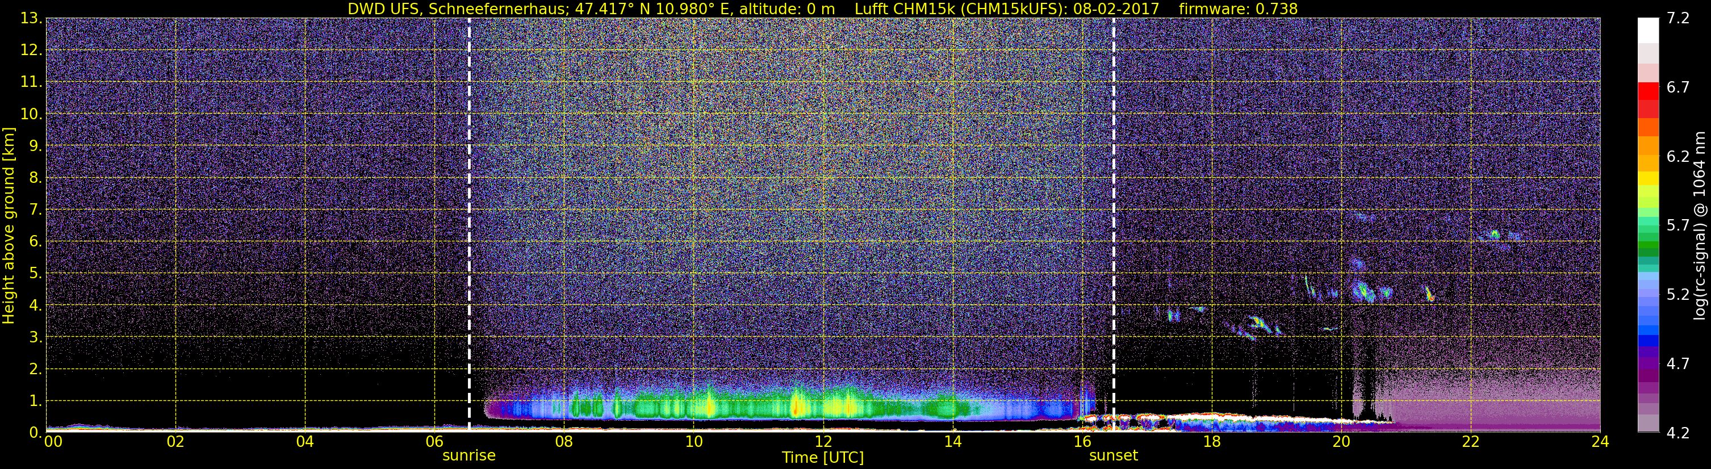The image size is (1711, 469).
Task: Click the 'firmware: 0.738' text in the title
Action: [1238, 9]
